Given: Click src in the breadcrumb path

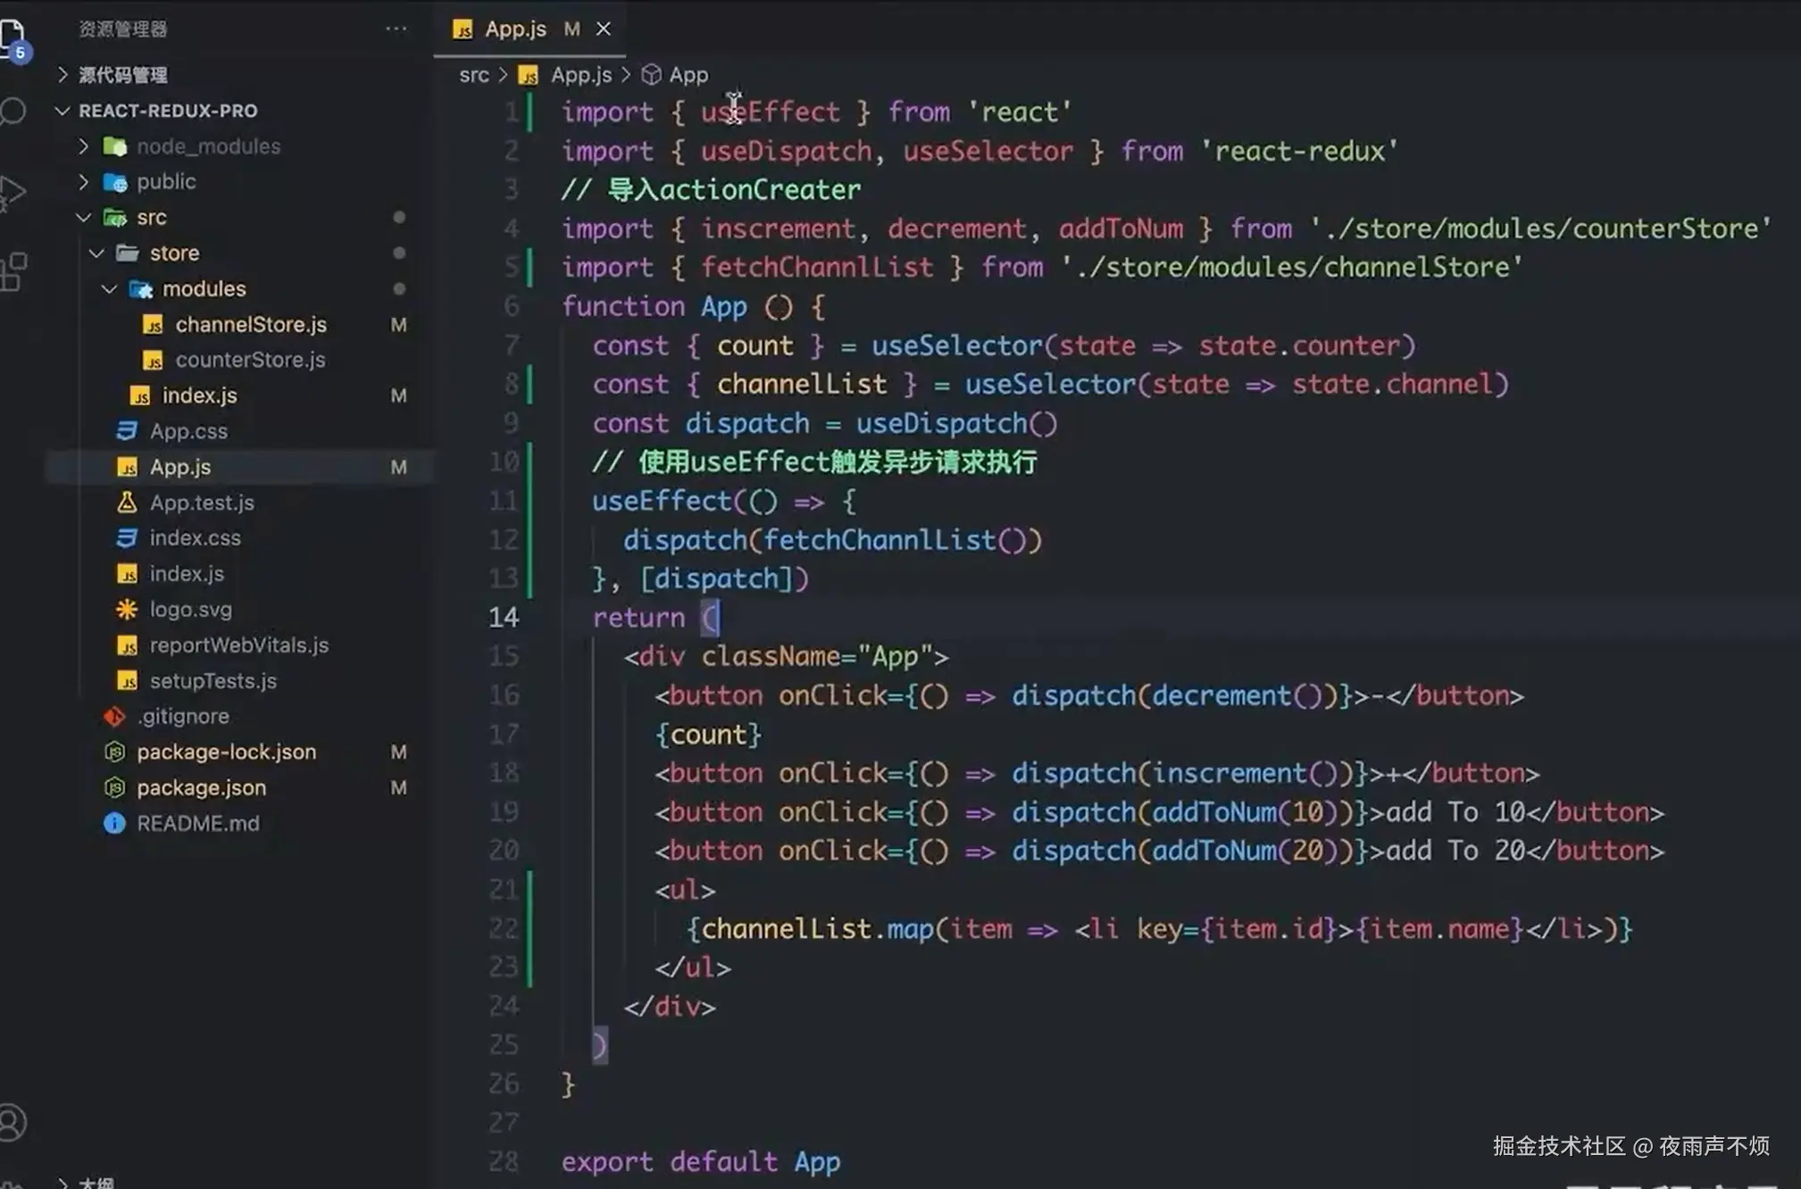Looking at the screenshot, I should [x=473, y=75].
